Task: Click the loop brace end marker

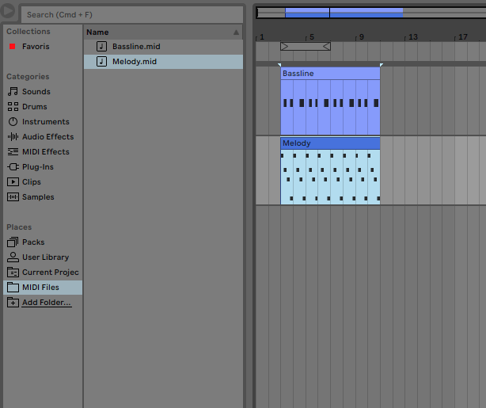Action: pyautogui.click(x=327, y=47)
